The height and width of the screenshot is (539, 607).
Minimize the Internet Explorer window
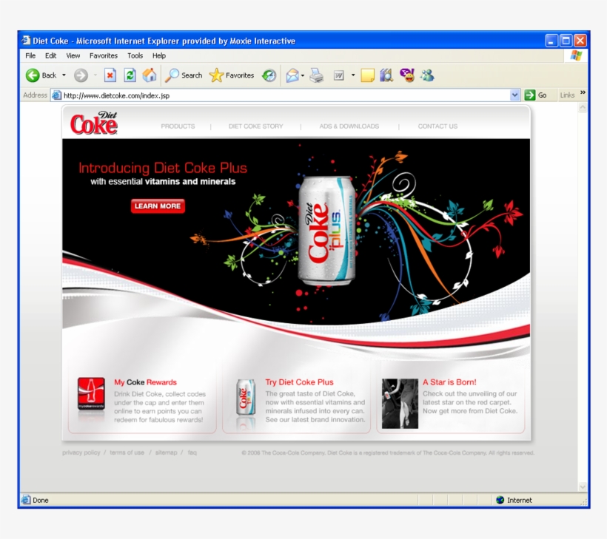(551, 41)
